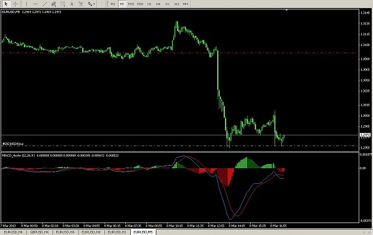373x235 pixels.
Task: Click the 1.2955 price scale label
Action: pos(365,148)
